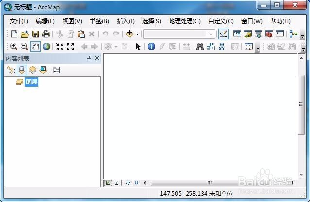Click the Add Data plus button

pos(130,34)
